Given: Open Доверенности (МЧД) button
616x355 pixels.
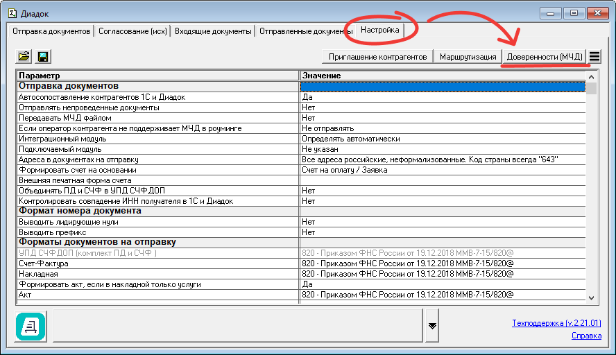Looking at the screenshot, I should (x=545, y=57).
